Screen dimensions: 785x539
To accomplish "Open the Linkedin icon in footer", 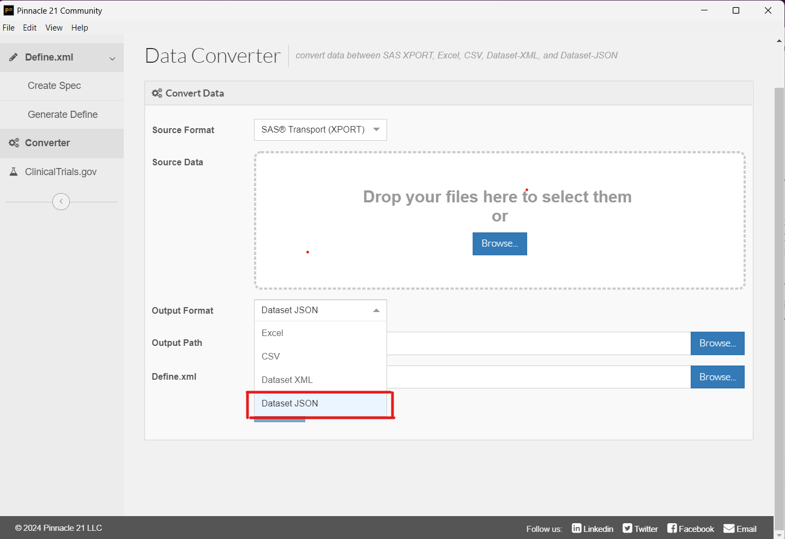I will (576, 528).
